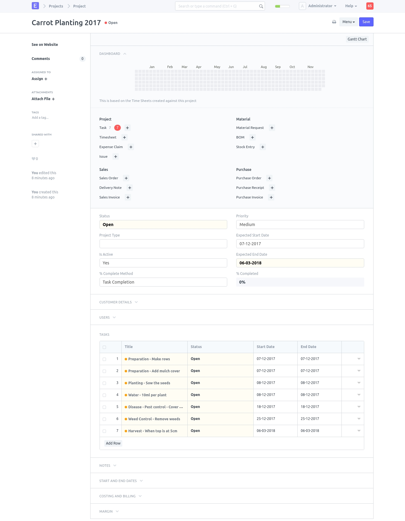
Task: Click the Shared With plus box
Action: pos(35,144)
